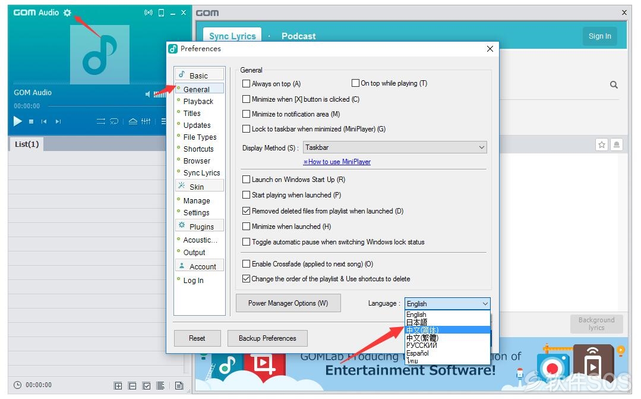641x399 pixels.
Task: Toggle shuffle mode icon in player
Action: click(101, 121)
